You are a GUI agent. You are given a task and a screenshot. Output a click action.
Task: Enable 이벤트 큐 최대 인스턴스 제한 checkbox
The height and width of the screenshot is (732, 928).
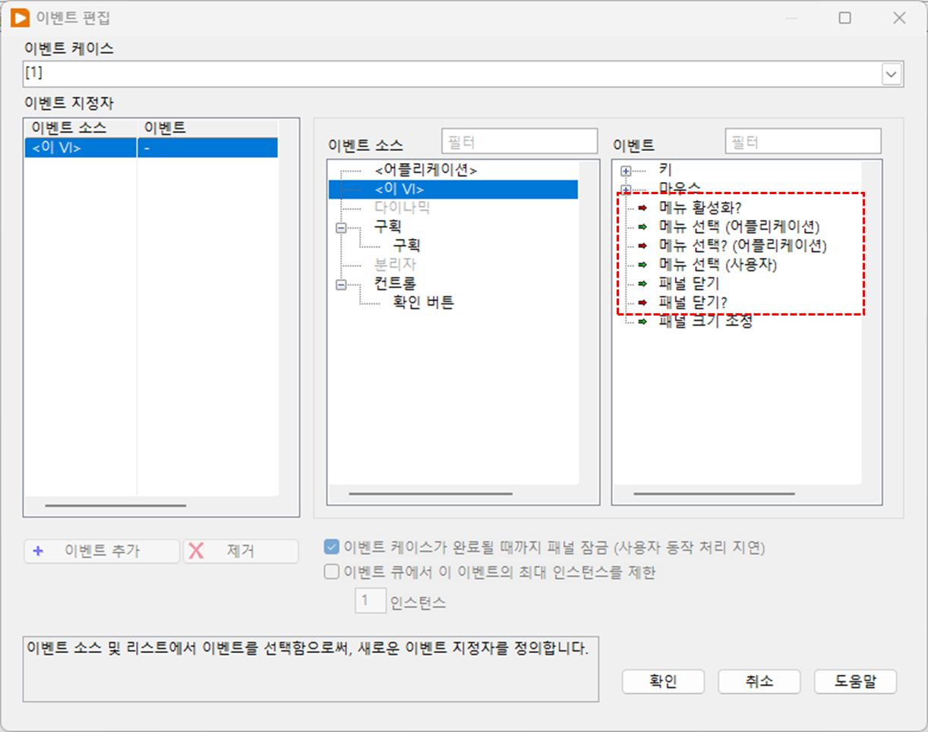[x=331, y=572]
